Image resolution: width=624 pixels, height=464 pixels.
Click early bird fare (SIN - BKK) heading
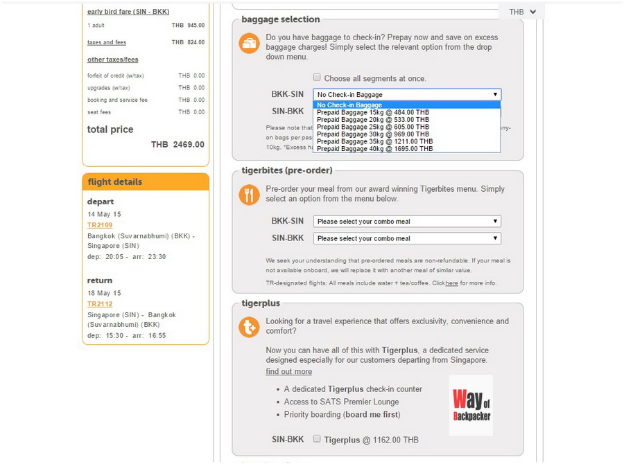(128, 12)
